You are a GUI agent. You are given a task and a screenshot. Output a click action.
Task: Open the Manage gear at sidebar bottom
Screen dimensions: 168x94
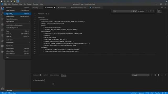(2, 89)
